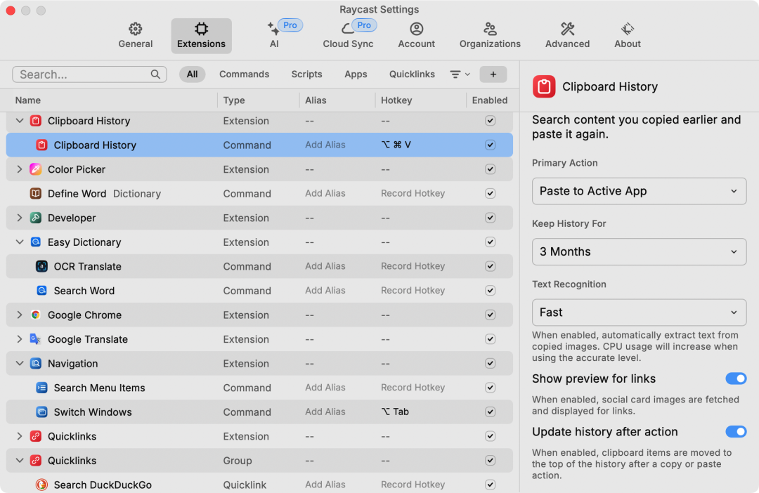Viewport: 759px width, 493px height.
Task: Add Alias for Clipboard History command
Action: [325, 145]
